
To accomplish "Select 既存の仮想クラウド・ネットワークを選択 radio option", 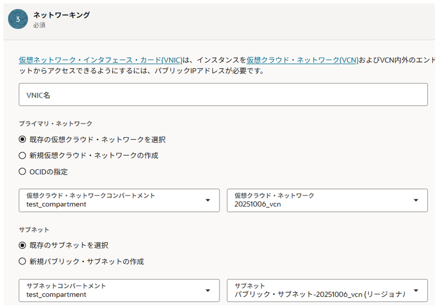I will click(22, 140).
